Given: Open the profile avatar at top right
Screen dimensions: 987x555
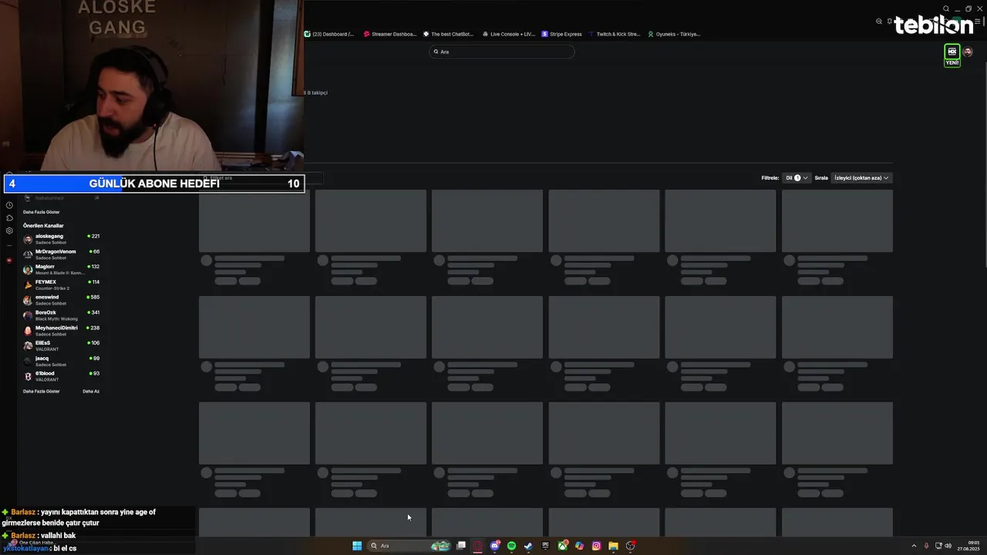Looking at the screenshot, I should tap(968, 52).
